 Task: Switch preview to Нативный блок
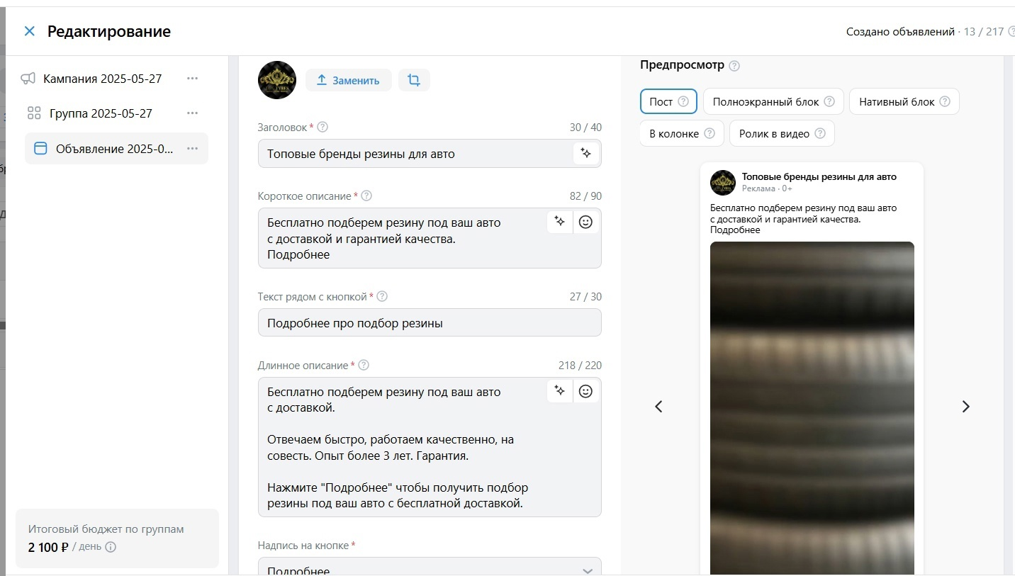click(904, 101)
